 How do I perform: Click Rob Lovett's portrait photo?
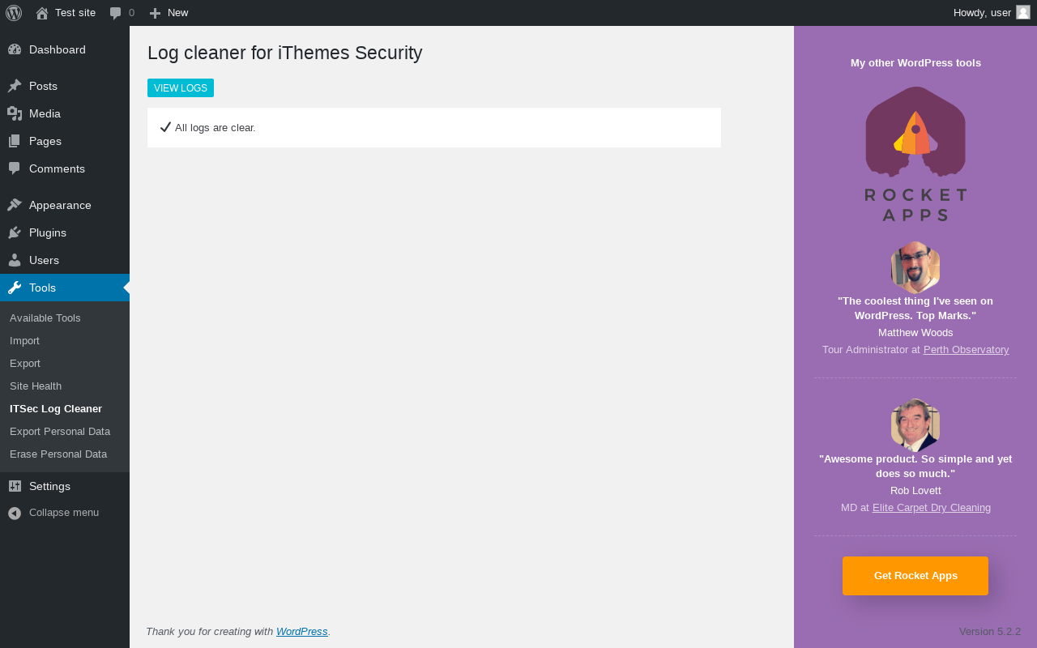click(915, 425)
